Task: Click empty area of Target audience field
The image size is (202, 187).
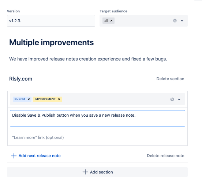Action: 143,21
